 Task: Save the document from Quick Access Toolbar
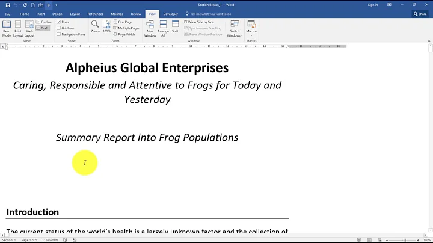(x=8, y=5)
